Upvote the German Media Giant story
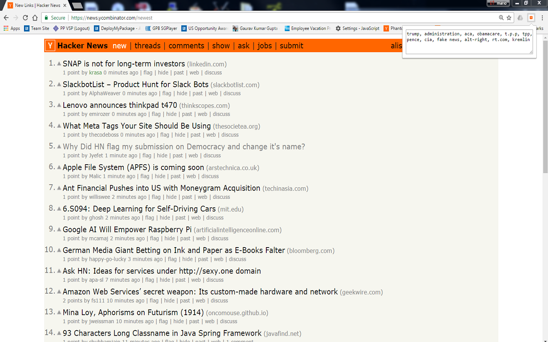The width and height of the screenshot is (548, 342). pyautogui.click(x=59, y=251)
